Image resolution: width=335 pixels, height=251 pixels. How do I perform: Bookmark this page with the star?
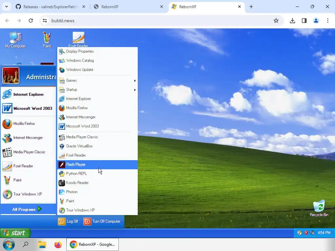coord(276,21)
